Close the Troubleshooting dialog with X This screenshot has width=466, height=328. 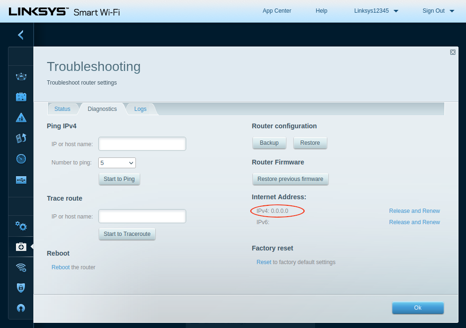(452, 52)
